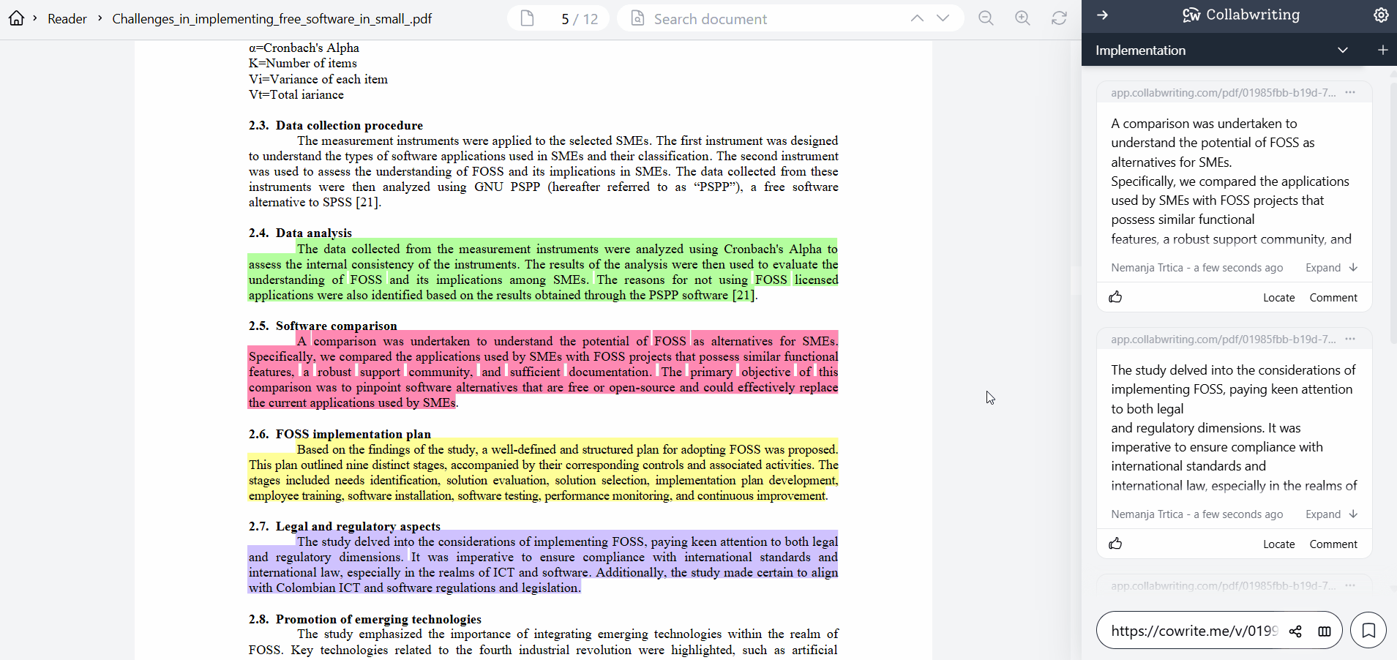Edit the current page number 5

click(565, 19)
